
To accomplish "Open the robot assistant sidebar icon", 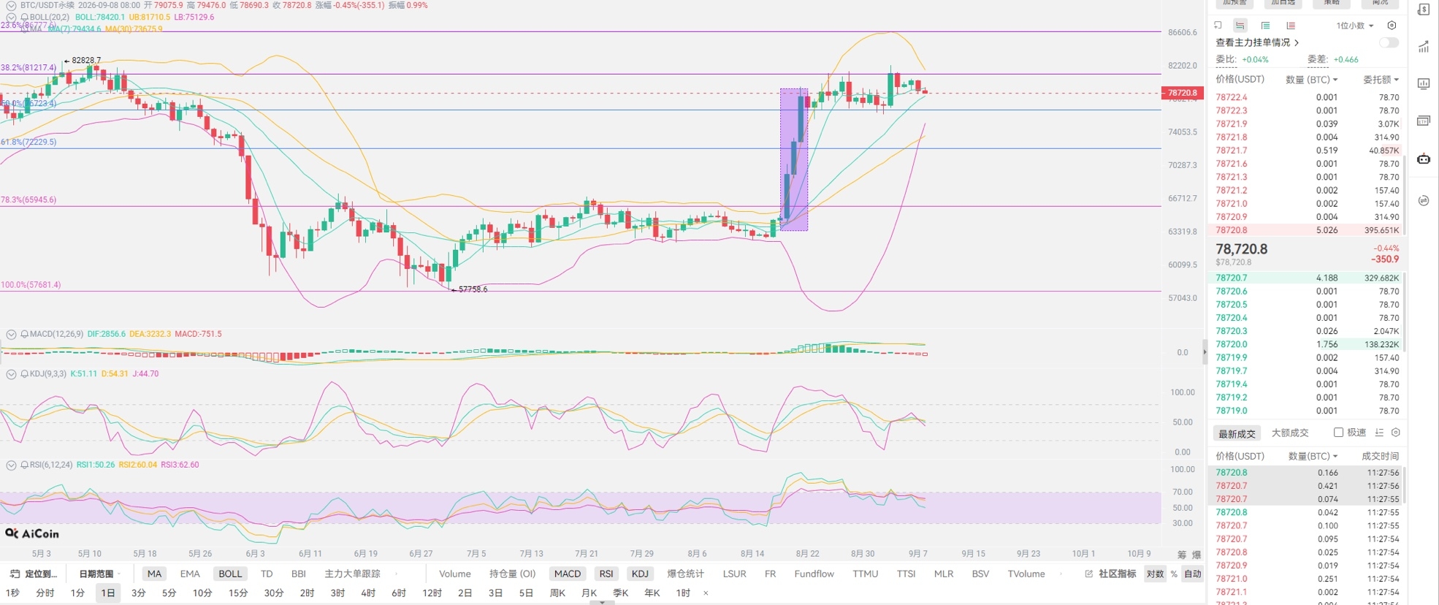I will coord(1424,159).
